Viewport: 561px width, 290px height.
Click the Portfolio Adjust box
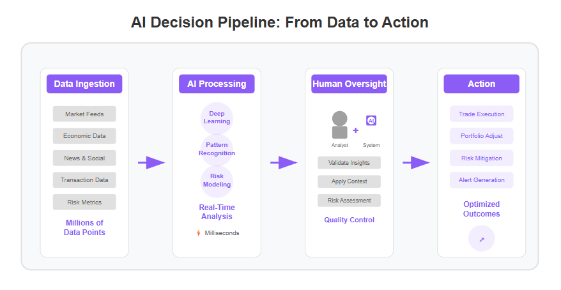482,136
